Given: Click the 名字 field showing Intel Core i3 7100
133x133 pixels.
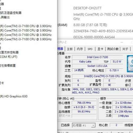Looking at the screenshot, I should [x=98, y=57].
